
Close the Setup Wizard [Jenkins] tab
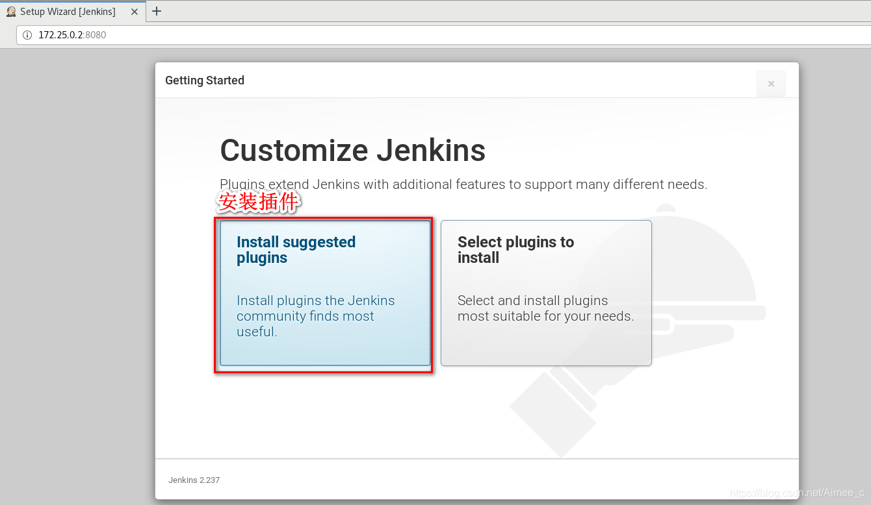click(x=135, y=12)
